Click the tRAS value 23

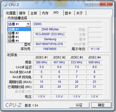click(94, 82)
